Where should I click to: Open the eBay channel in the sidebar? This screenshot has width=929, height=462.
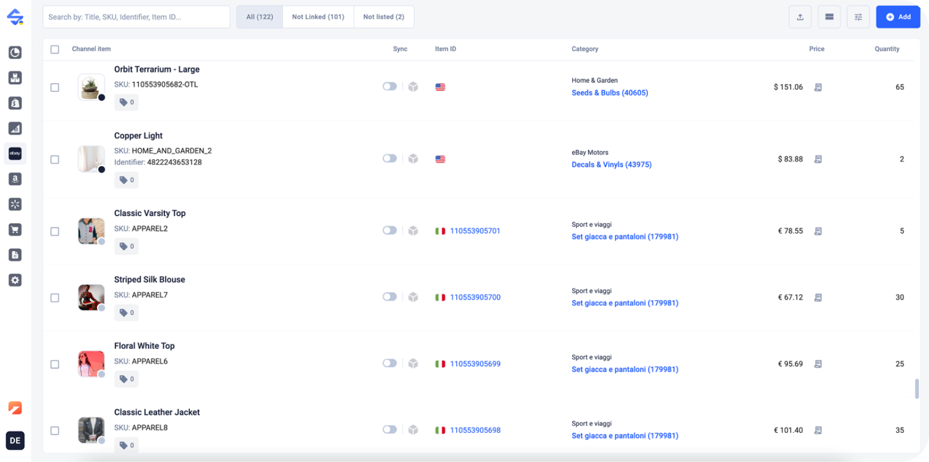(x=15, y=154)
